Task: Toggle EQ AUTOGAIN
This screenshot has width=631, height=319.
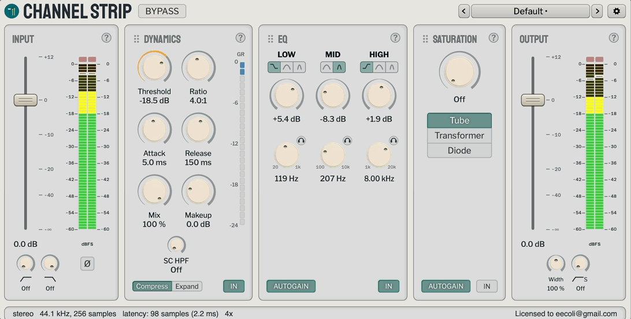Action: tap(291, 286)
